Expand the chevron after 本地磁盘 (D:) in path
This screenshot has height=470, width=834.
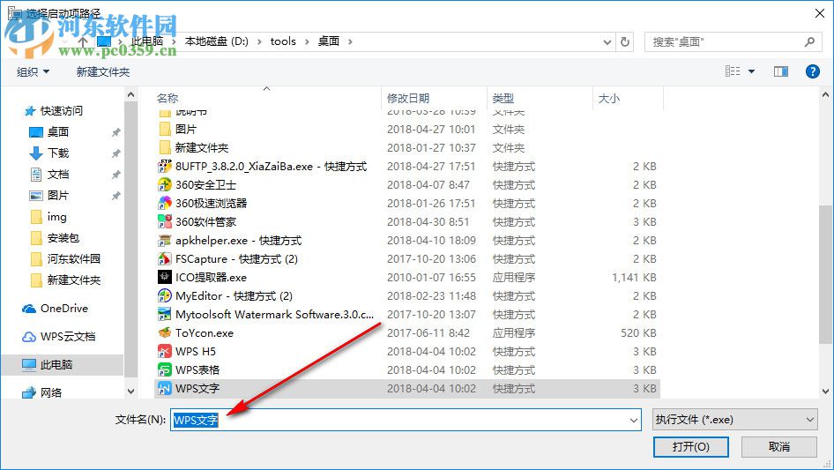click(259, 41)
